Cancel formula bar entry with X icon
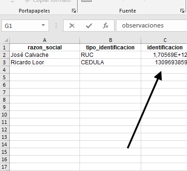The width and height of the screenshot is (187, 171). tap(72, 26)
